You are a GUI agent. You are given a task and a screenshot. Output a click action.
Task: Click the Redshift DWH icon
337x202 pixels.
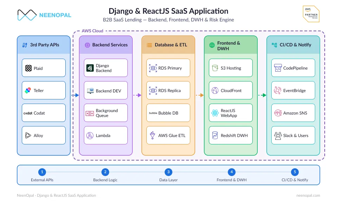pos(215,135)
